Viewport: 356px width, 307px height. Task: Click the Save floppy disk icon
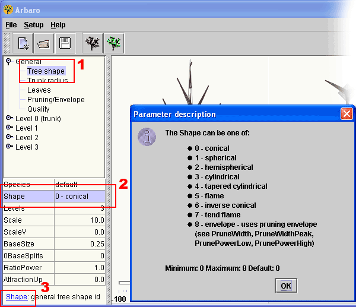tap(63, 43)
